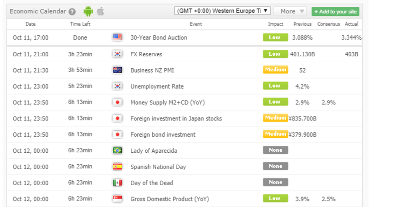
Task: Click the Low impact badge for Unemployment Rate
Action: pyautogui.click(x=276, y=86)
